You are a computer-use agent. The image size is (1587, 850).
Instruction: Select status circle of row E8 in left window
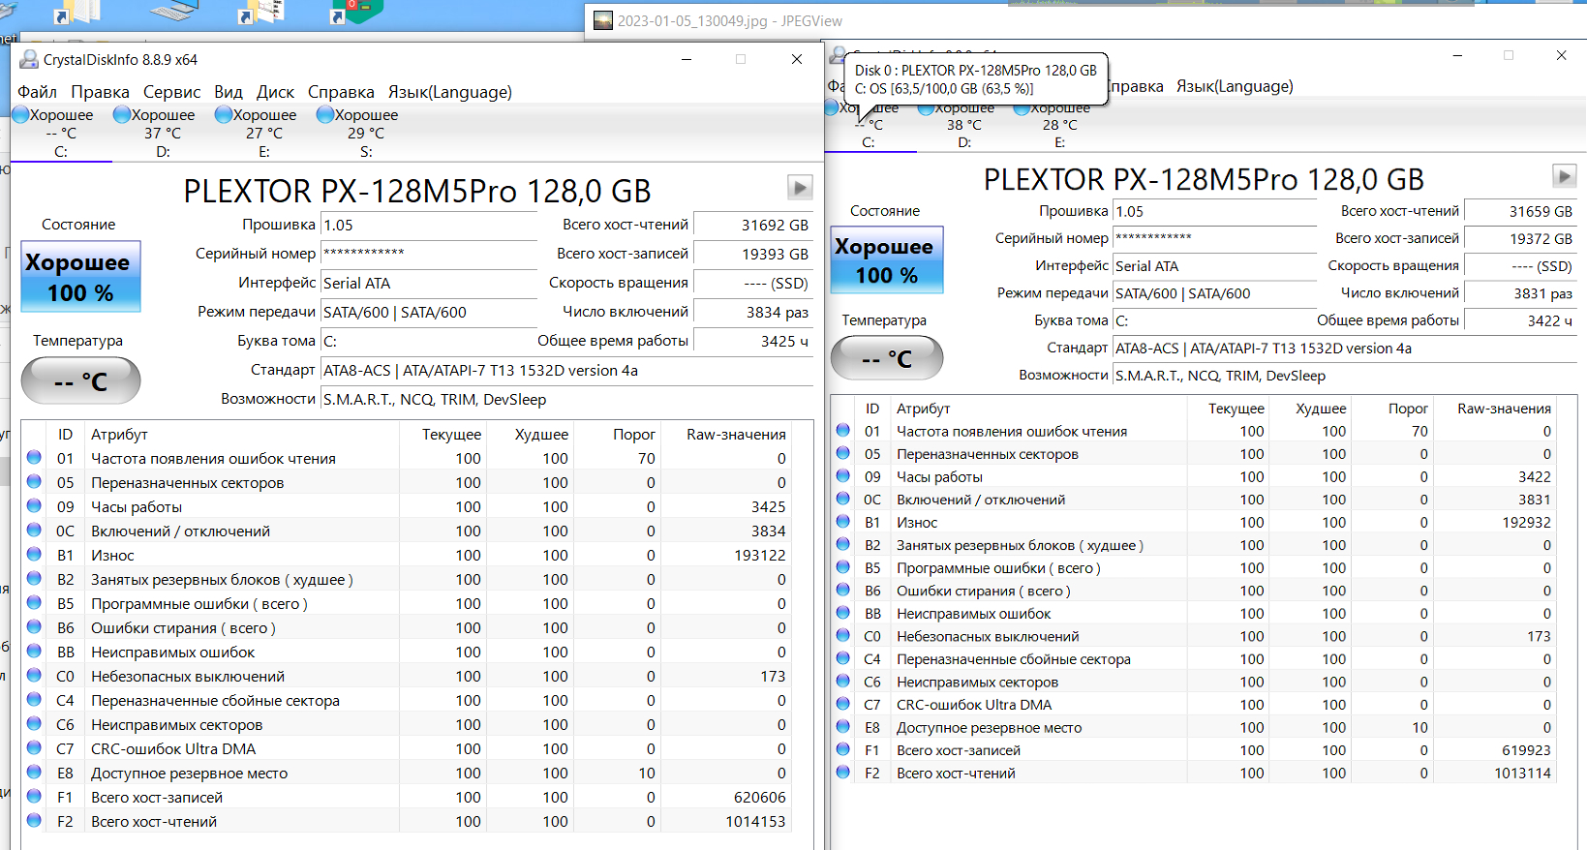tap(34, 773)
